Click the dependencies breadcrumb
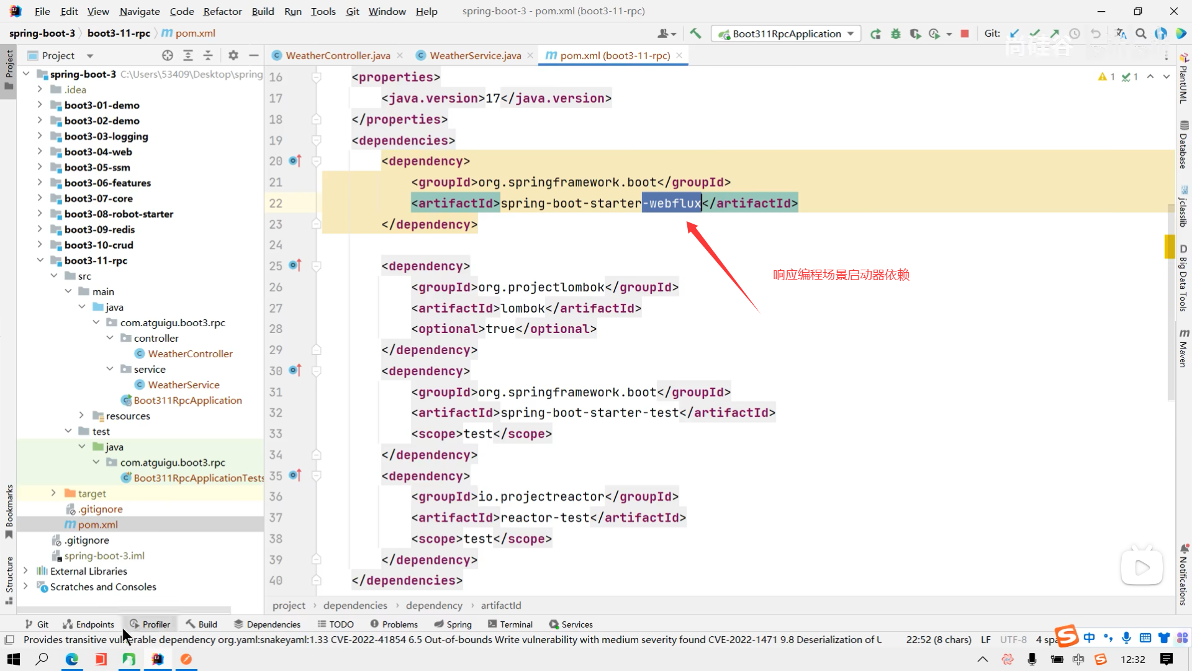 tap(355, 605)
